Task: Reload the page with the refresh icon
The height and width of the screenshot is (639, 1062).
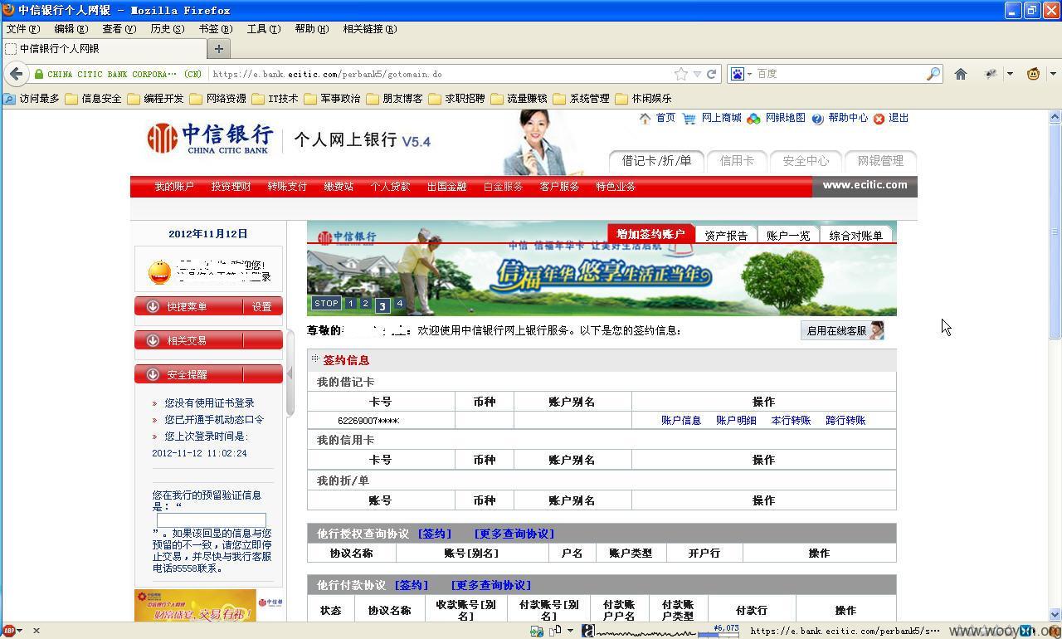Action: 711,74
